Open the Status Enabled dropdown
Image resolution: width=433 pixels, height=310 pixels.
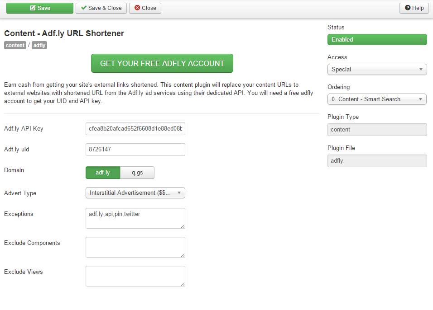tap(377, 39)
